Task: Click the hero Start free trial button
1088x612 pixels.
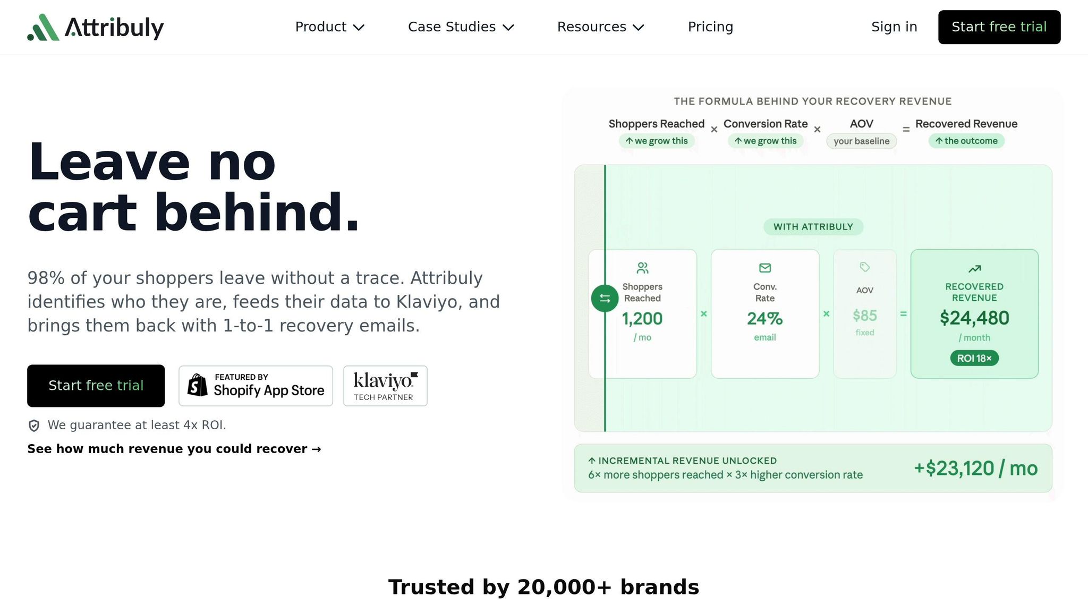Action: tap(96, 386)
